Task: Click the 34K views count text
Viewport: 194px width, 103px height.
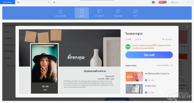Action: click(152, 93)
